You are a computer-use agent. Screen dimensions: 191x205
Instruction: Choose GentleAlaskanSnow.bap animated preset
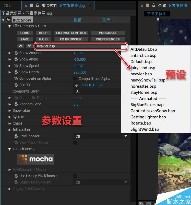coord(153,111)
